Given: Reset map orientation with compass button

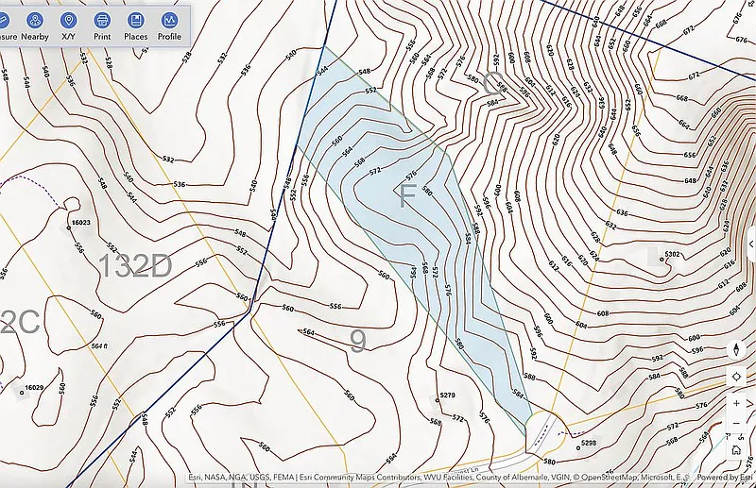Looking at the screenshot, I should point(737,349).
